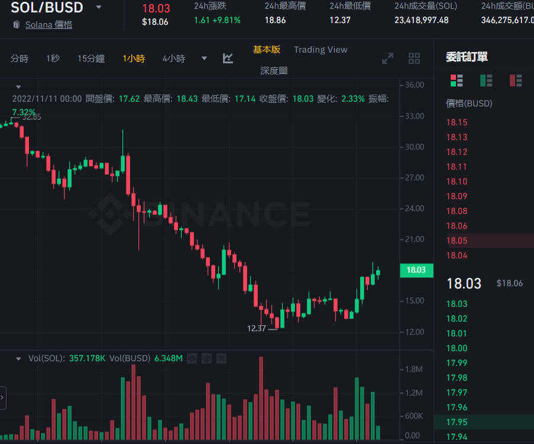Screen dimensions: 534x444
Task: Click the 18.09 sell order price
Action: (x=457, y=196)
